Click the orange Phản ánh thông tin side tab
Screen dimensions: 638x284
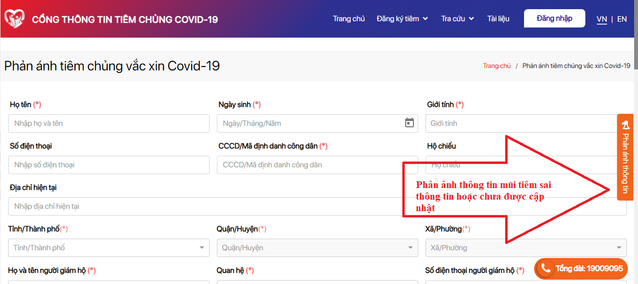tap(625, 159)
